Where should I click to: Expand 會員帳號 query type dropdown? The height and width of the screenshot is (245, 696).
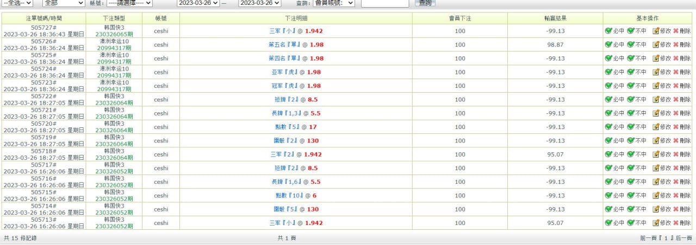coord(334,3)
